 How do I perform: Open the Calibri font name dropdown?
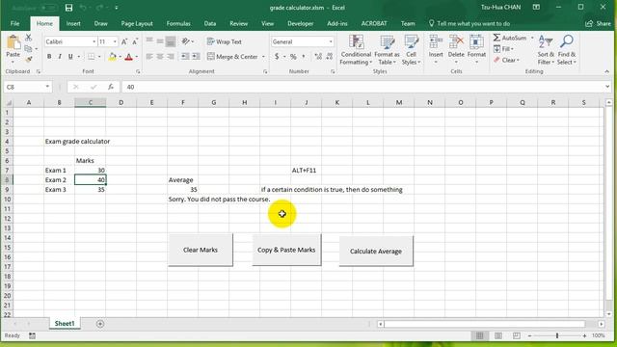point(94,41)
